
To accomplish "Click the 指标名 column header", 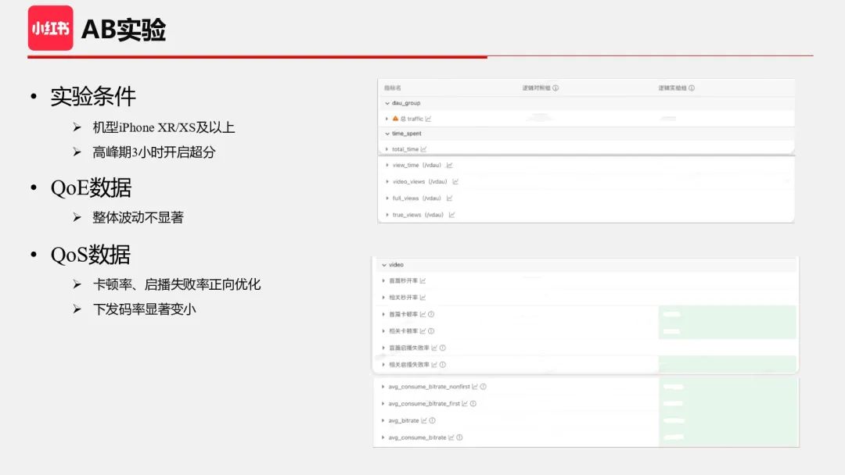I will (392, 87).
